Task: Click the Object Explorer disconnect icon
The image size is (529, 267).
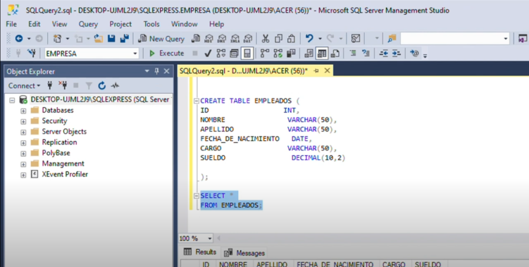Action: pos(63,85)
